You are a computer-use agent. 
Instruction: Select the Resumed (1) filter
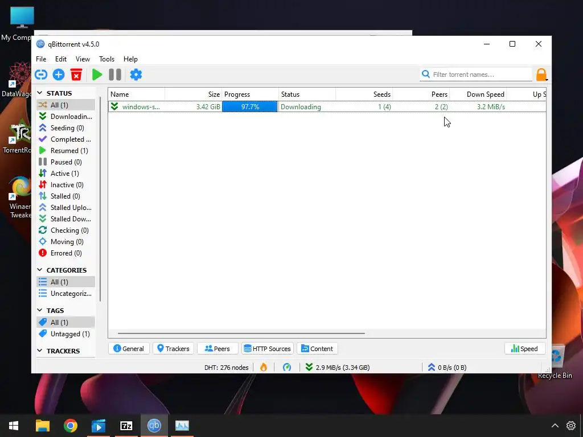66,150
